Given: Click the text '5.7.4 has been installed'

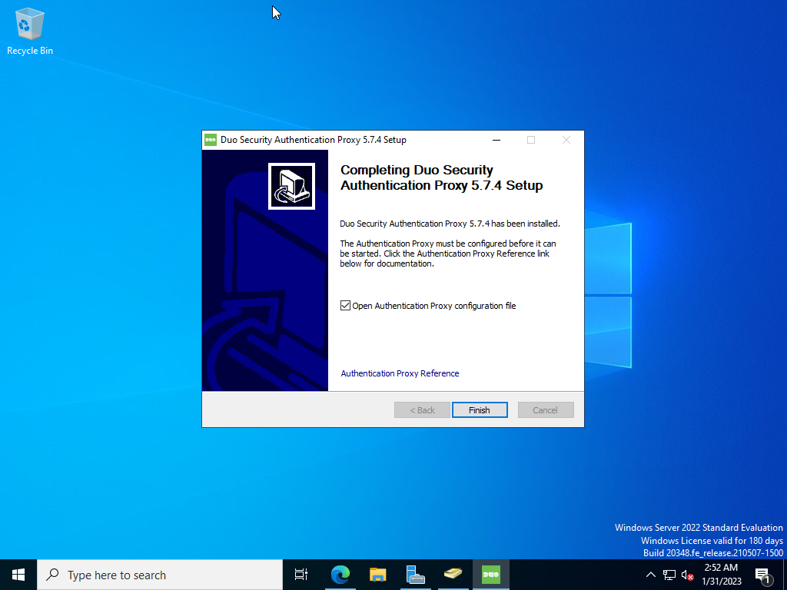Looking at the screenshot, I should click(514, 224).
